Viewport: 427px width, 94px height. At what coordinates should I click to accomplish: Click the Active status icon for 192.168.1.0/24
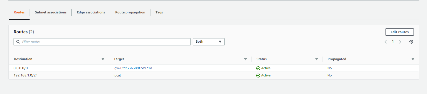click(x=258, y=76)
